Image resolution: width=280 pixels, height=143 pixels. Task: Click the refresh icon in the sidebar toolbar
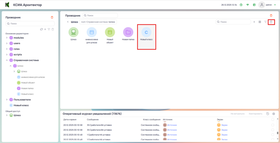(41, 29)
